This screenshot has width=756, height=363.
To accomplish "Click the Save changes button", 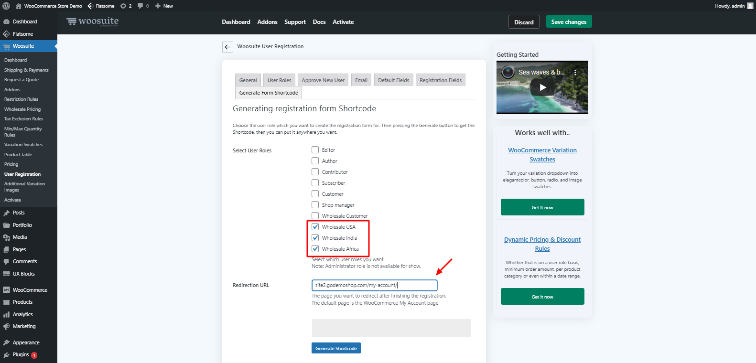I will pyautogui.click(x=569, y=21).
